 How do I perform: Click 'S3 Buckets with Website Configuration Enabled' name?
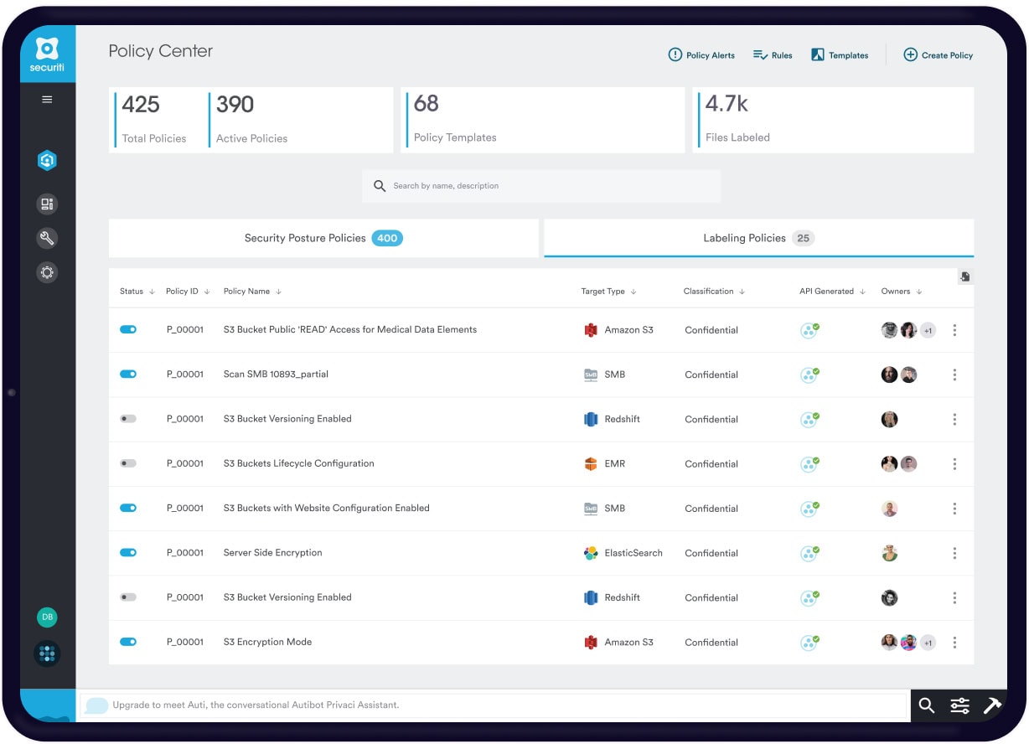click(326, 509)
